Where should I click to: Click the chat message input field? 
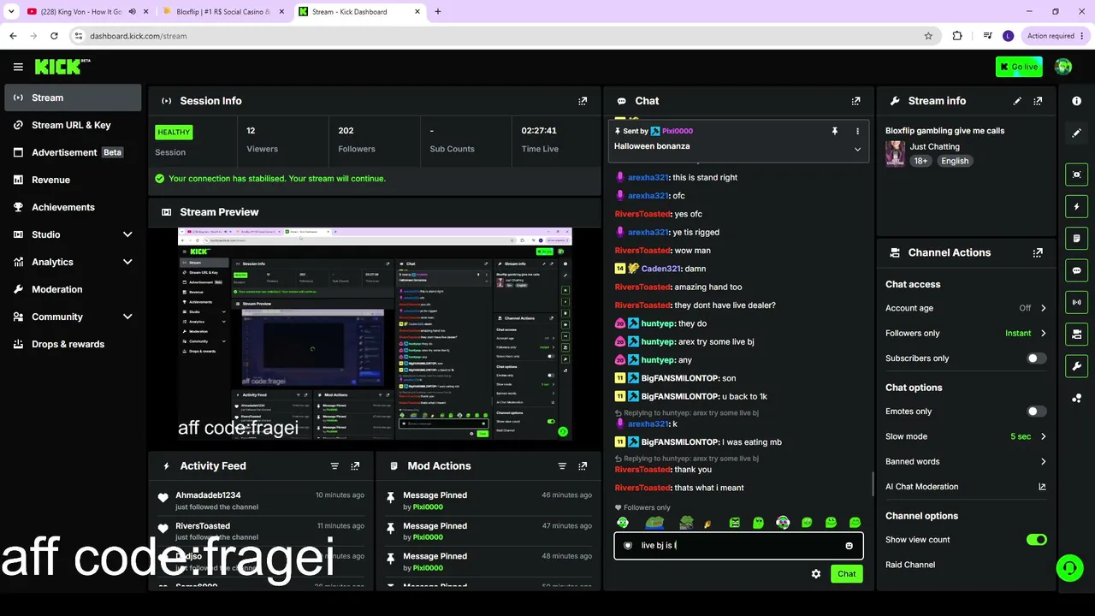(x=738, y=546)
